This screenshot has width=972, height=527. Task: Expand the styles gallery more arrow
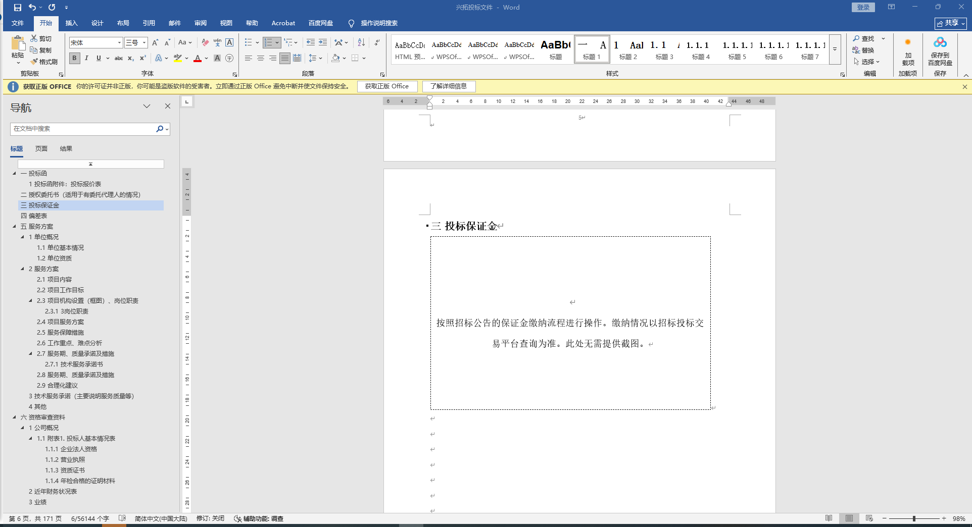point(835,49)
